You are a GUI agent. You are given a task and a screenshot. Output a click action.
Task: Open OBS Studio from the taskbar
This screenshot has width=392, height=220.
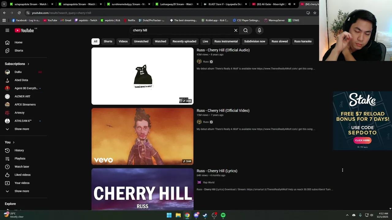click(x=214, y=215)
